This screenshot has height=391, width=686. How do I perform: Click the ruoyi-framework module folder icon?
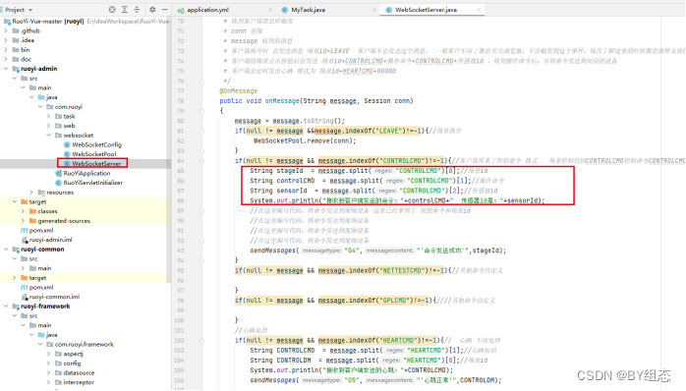[x=16, y=307]
